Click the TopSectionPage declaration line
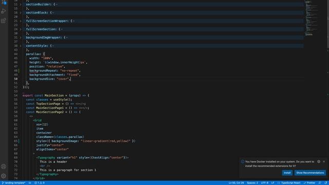 coord(56,104)
